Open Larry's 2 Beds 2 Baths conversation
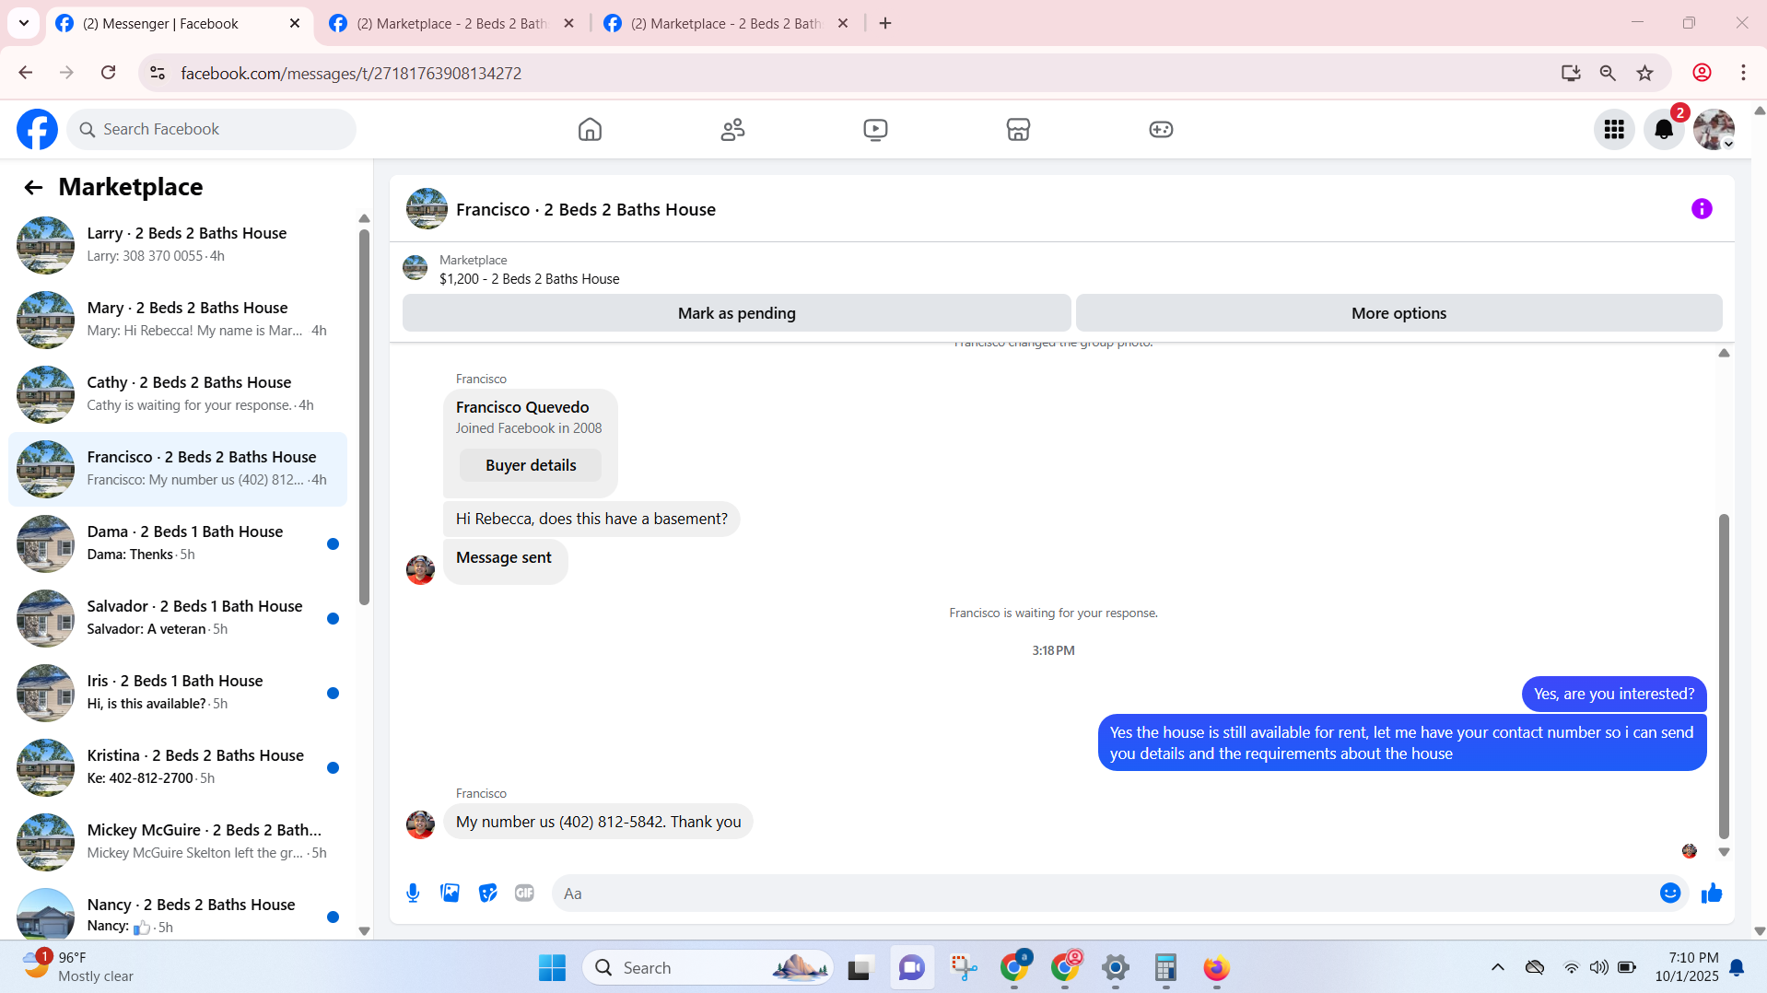The width and height of the screenshot is (1767, 993). click(178, 245)
